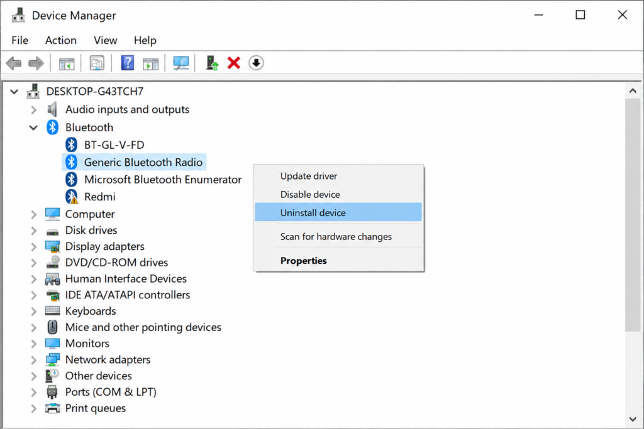Expand the Other devices chevron

[x=34, y=376]
